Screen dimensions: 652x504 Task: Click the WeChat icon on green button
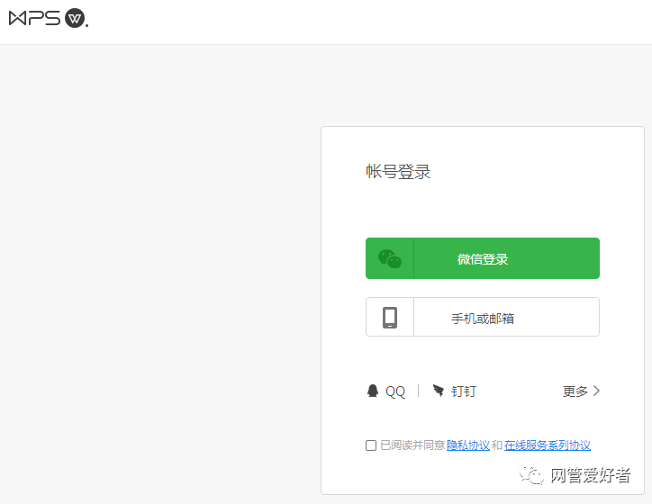click(x=390, y=258)
